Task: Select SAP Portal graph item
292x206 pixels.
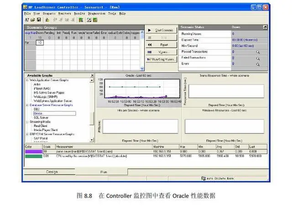Action: coord(41,138)
